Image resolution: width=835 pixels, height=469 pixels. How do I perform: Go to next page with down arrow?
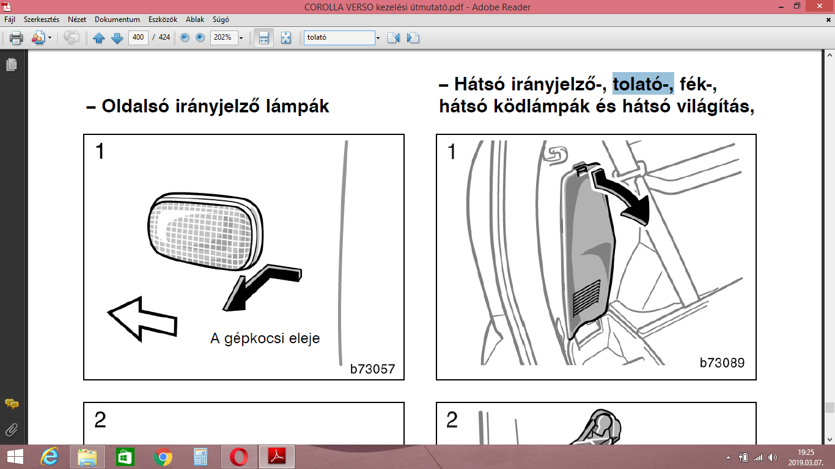coord(117,38)
